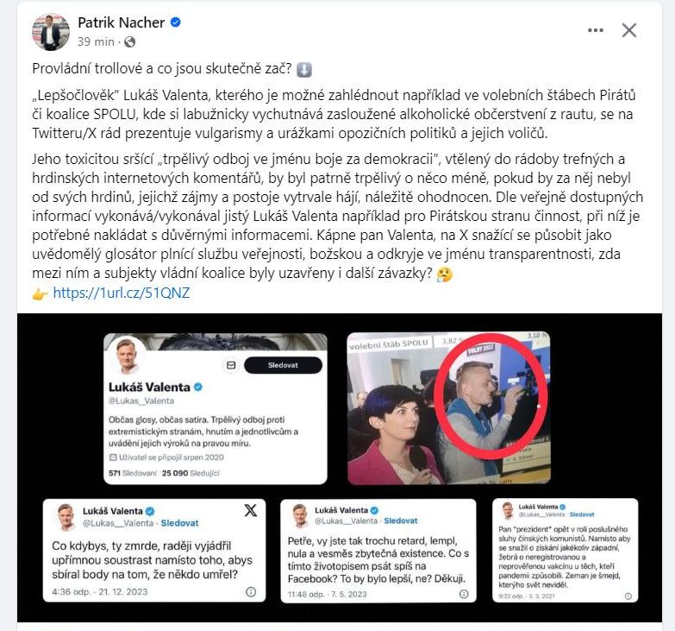675x631 pixels.
Task: Open the red-circled SPOLU election photo
Action: point(448,407)
